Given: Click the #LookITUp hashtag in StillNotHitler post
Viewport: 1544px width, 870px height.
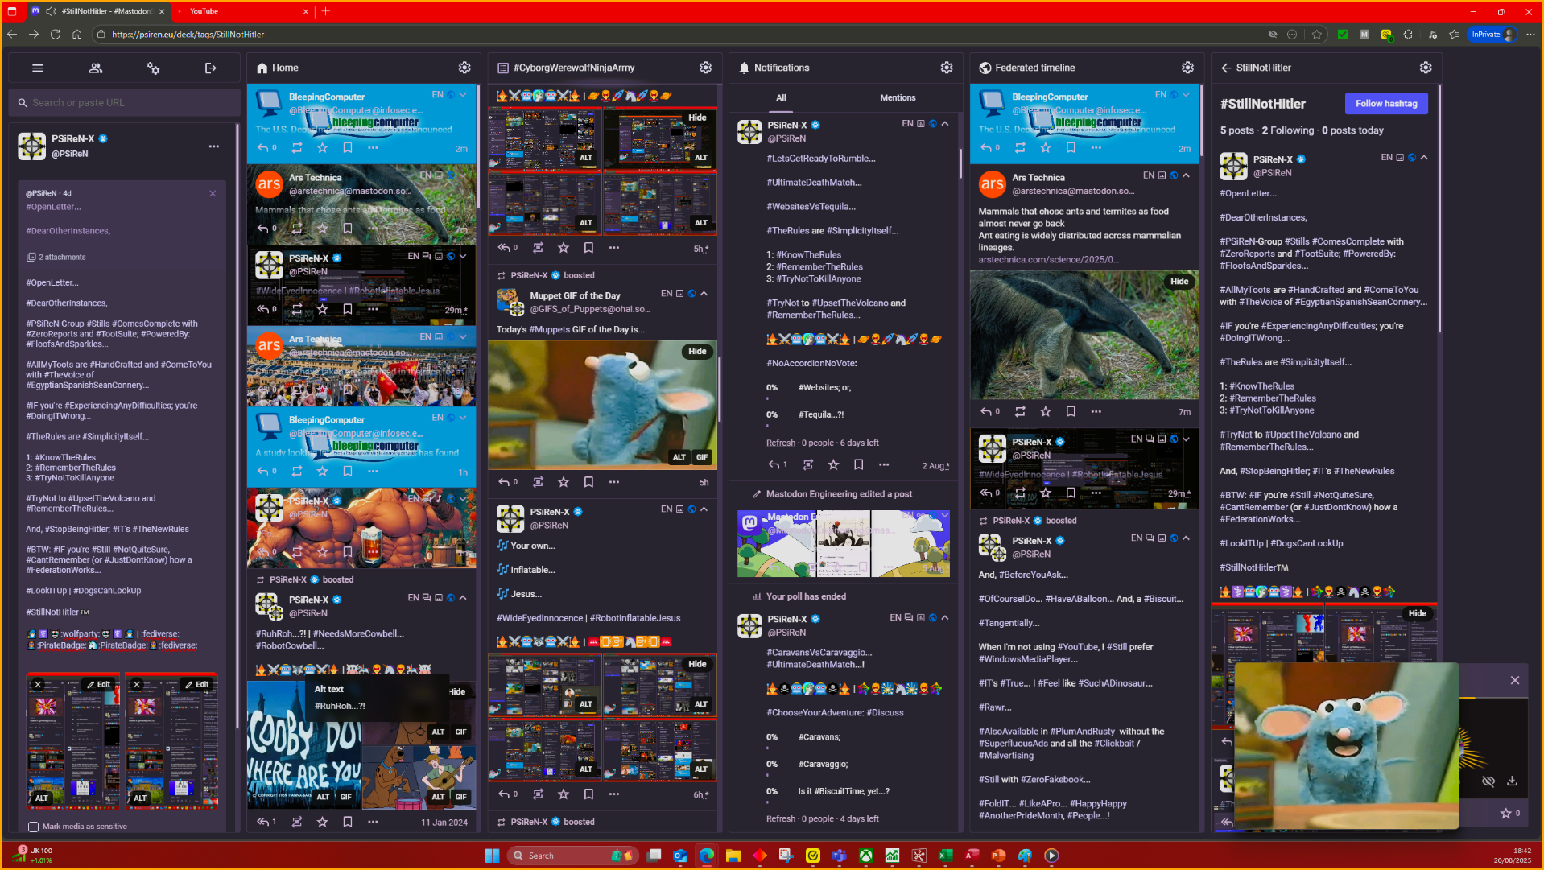Looking at the screenshot, I should tap(1241, 544).
